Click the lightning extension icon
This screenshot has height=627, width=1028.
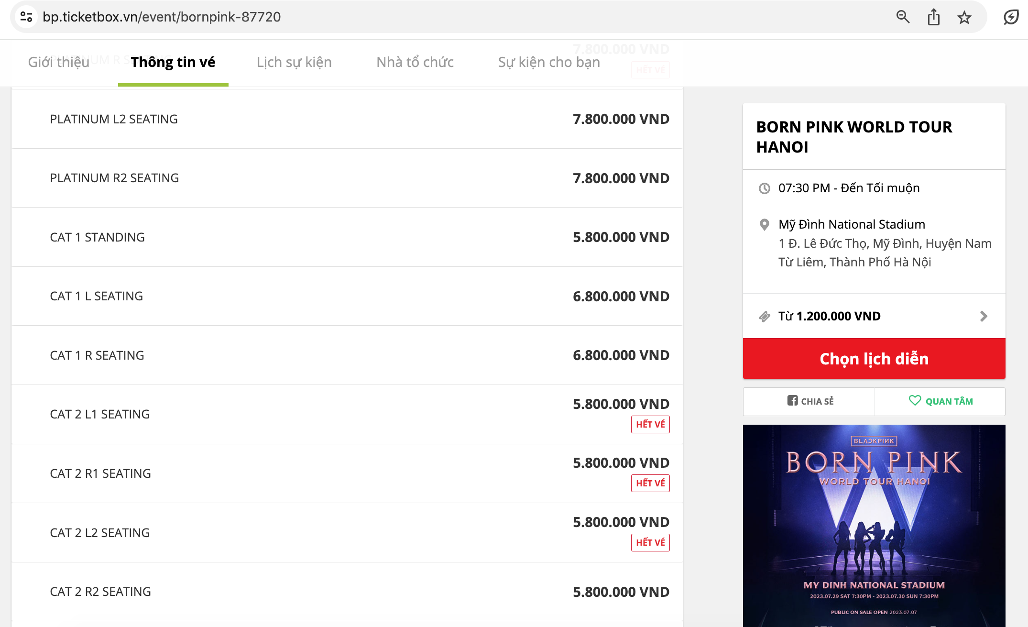(1011, 18)
